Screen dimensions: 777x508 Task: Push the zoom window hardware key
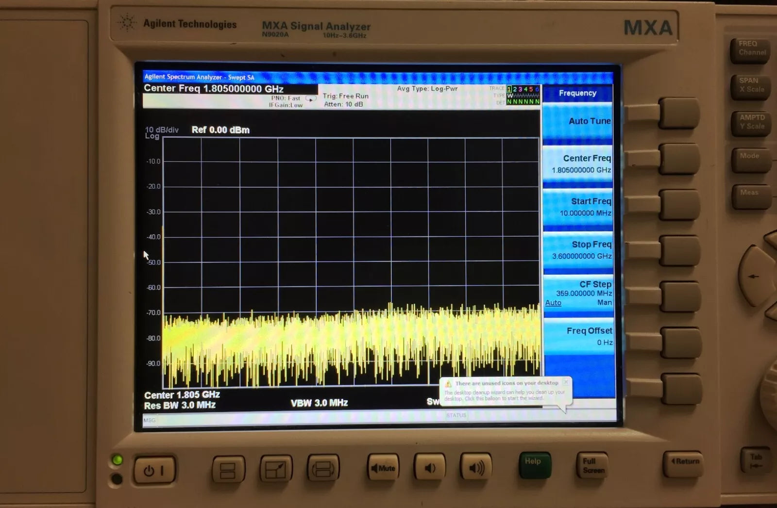(x=275, y=469)
